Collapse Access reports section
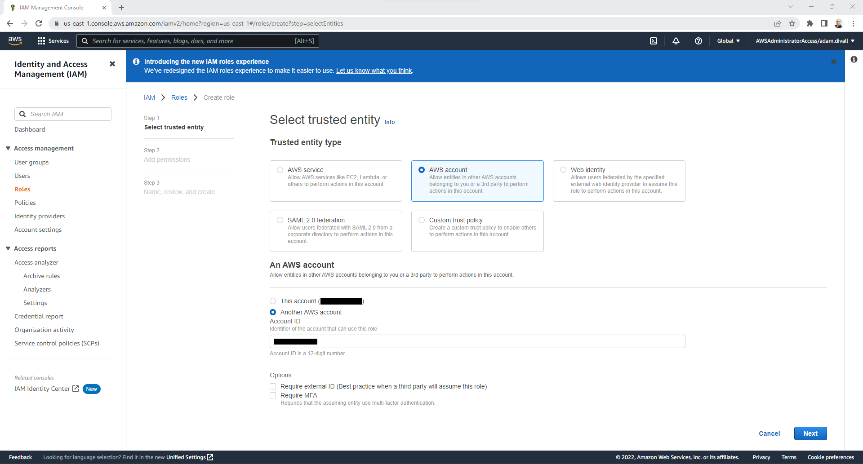863x464 pixels. coord(8,248)
